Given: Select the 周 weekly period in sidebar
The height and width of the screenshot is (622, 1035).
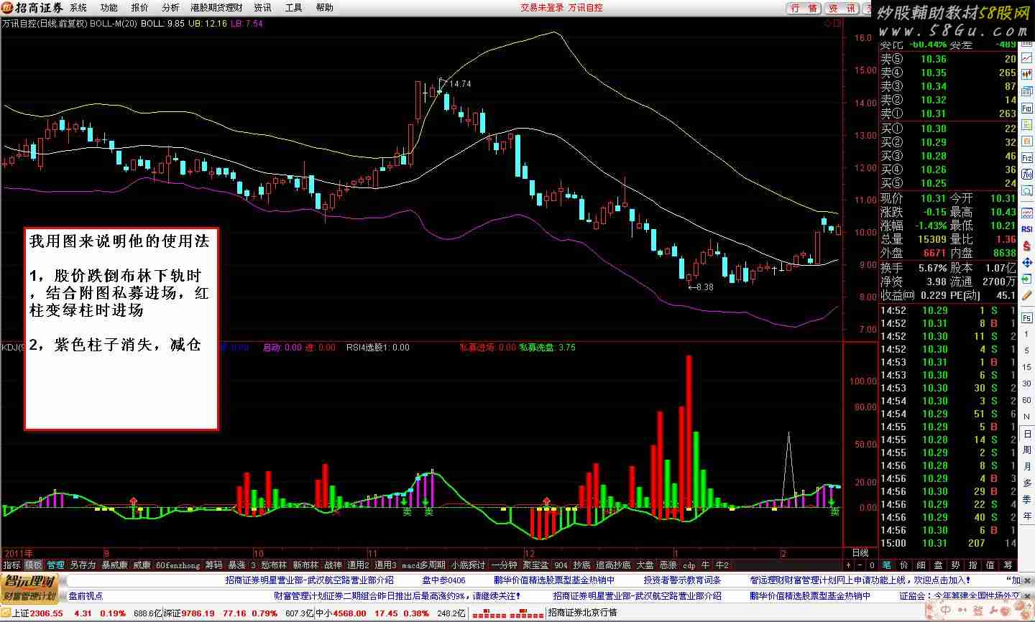Looking at the screenshot, I should pyautogui.click(x=1027, y=450).
